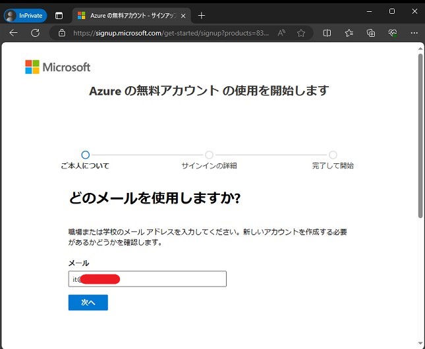Click the 完了して開始 step circle
This screenshot has height=349, width=425.
tap(333, 155)
